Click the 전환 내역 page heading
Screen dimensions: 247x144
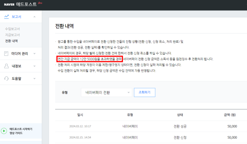pyautogui.click(x=64, y=26)
